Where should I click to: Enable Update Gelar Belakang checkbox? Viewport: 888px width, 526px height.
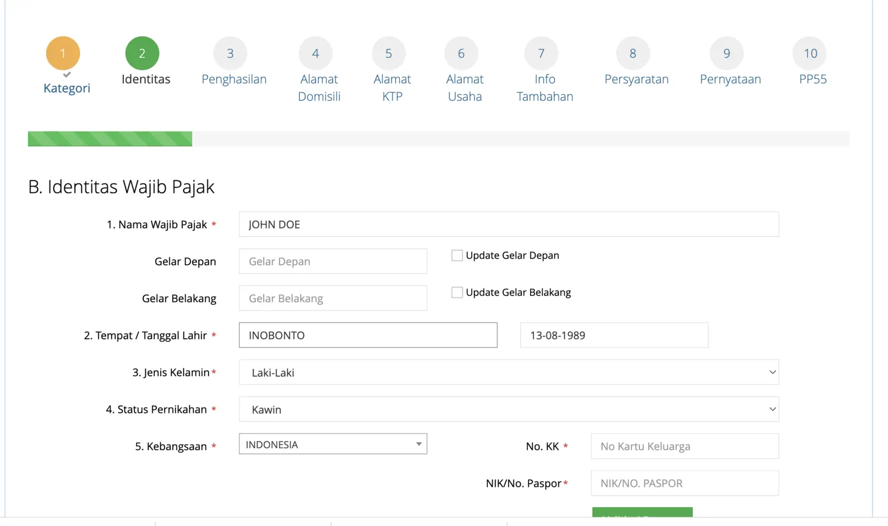pos(457,292)
